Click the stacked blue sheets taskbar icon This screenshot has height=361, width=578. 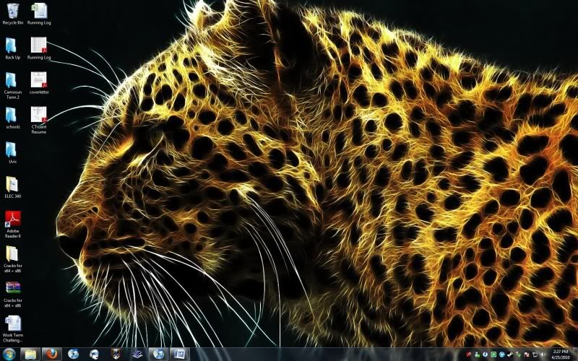[x=137, y=355]
